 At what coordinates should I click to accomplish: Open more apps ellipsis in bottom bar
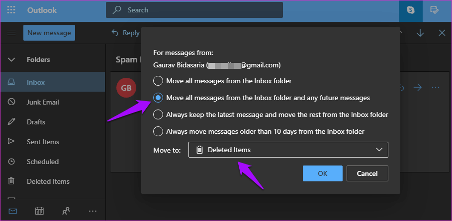pyautogui.click(x=92, y=211)
